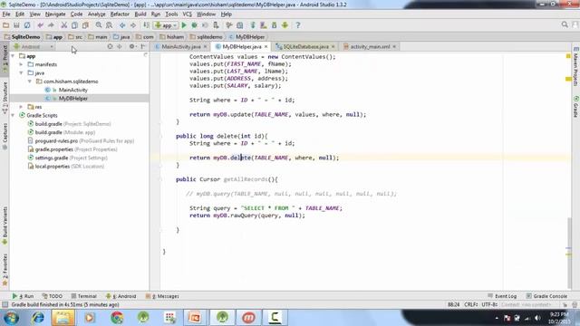Expand the res folder
Viewport: 580px width, 326px height.
click(x=21, y=107)
